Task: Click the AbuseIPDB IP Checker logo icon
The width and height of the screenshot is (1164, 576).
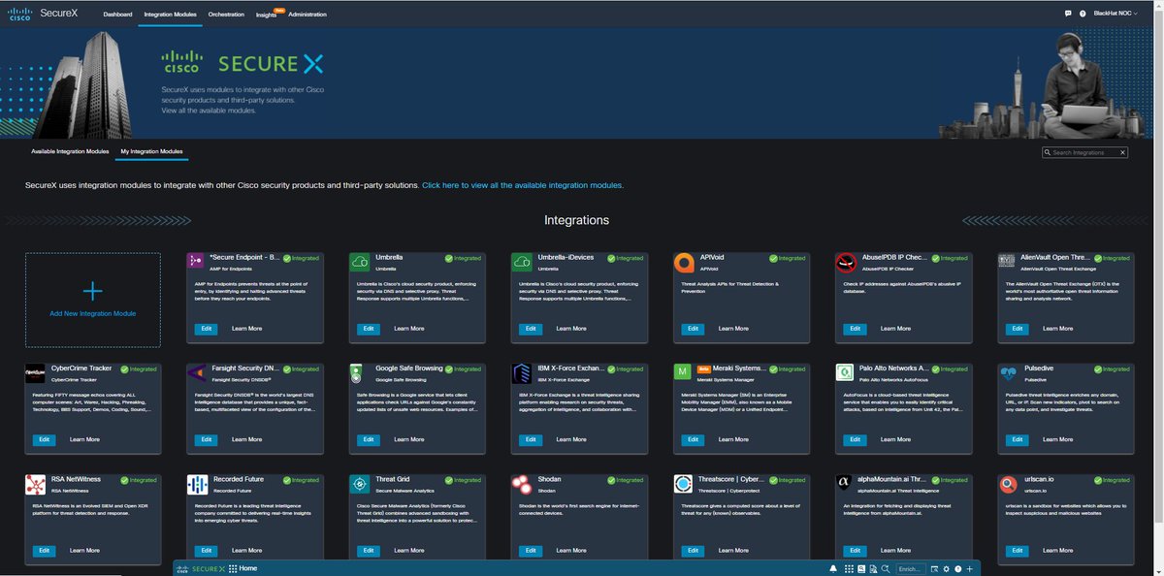Action: 844,262
